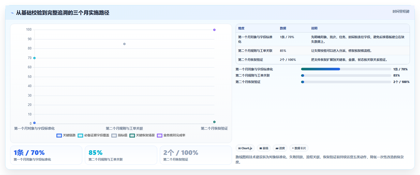Click the 2个 / 100% value beside the progress bar
The image size is (420, 175).
(401, 82)
